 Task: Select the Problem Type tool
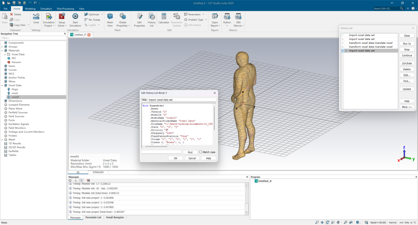194,20
